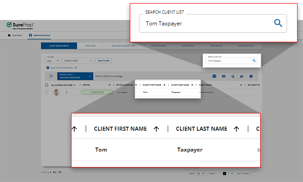Click the Connected status badge

(97, 92)
